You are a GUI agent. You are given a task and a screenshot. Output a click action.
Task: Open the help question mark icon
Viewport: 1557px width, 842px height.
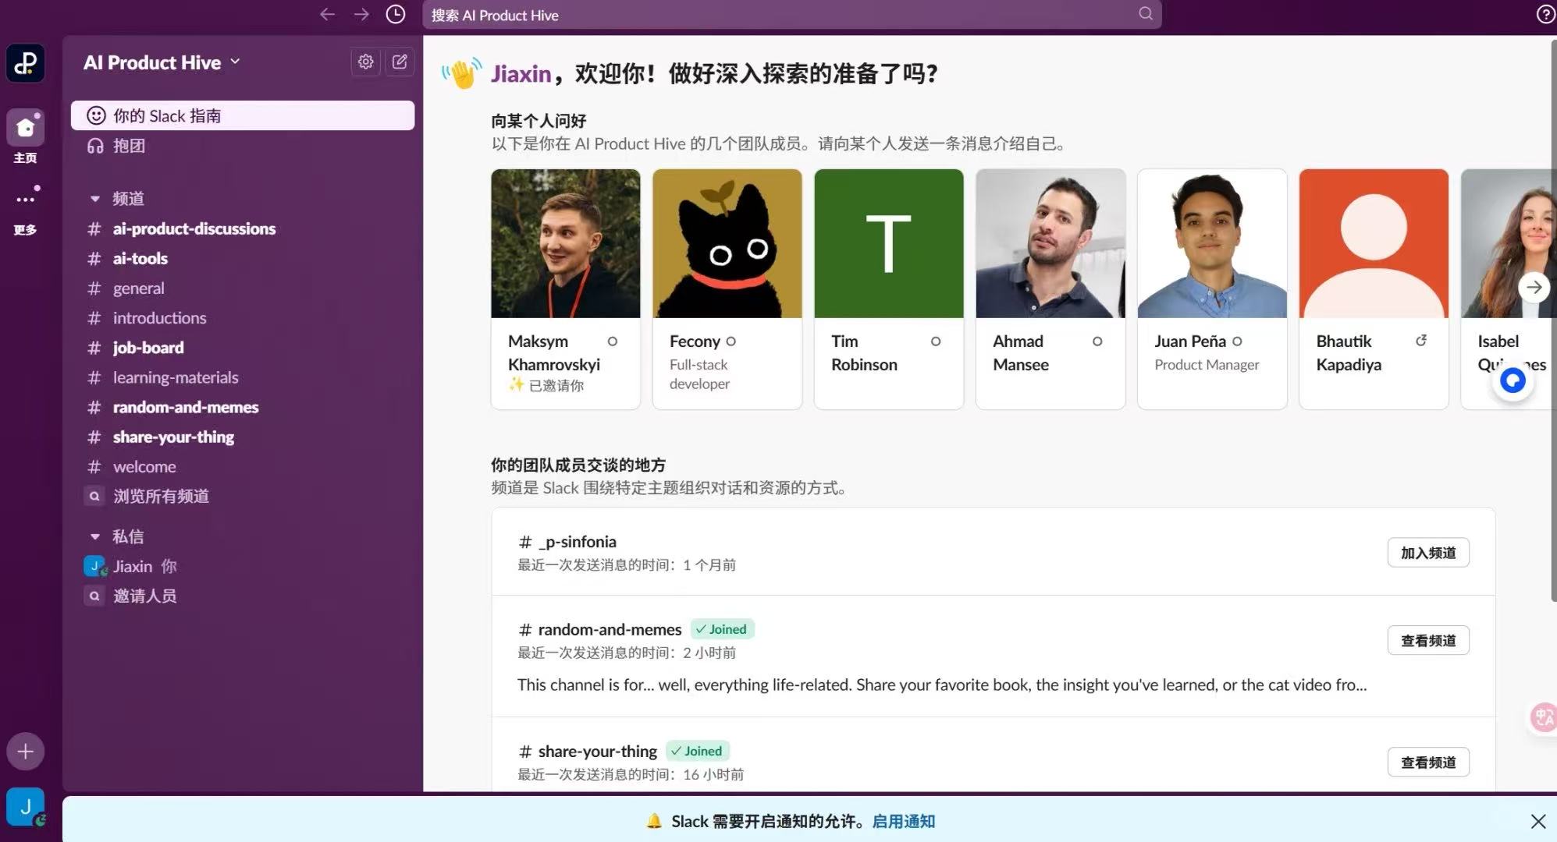(x=1545, y=15)
